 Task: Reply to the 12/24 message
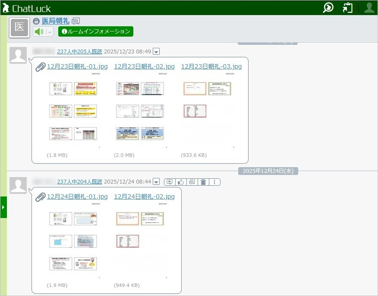click(170, 182)
